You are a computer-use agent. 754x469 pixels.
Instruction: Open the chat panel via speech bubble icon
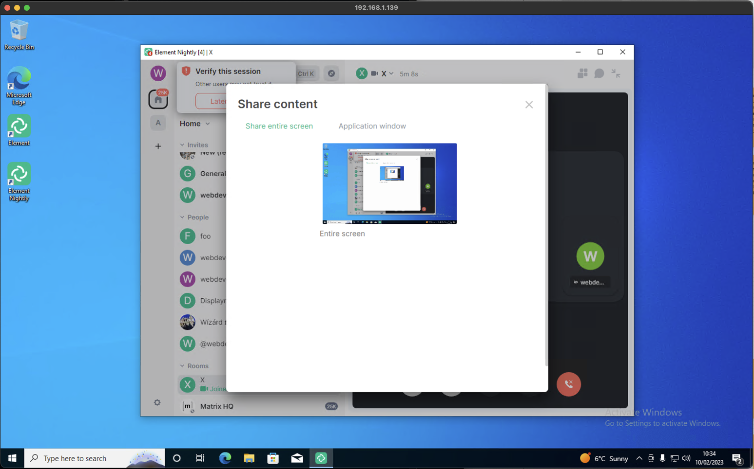pyautogui.click(x=599, y=73)
